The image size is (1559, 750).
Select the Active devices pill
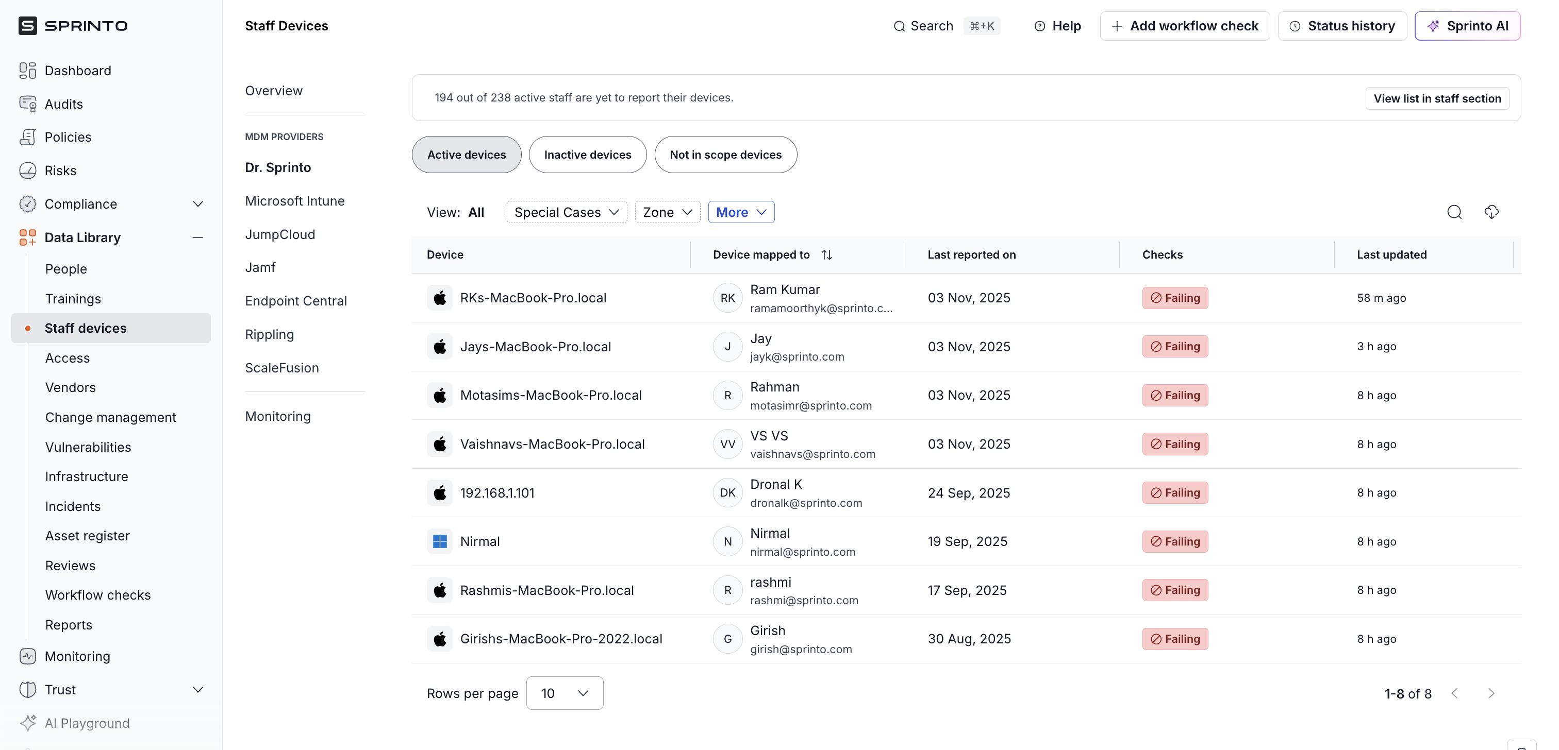(466, 155)
